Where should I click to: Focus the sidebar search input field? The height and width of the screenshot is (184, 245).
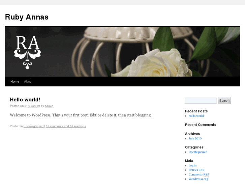tap(201, 101)
